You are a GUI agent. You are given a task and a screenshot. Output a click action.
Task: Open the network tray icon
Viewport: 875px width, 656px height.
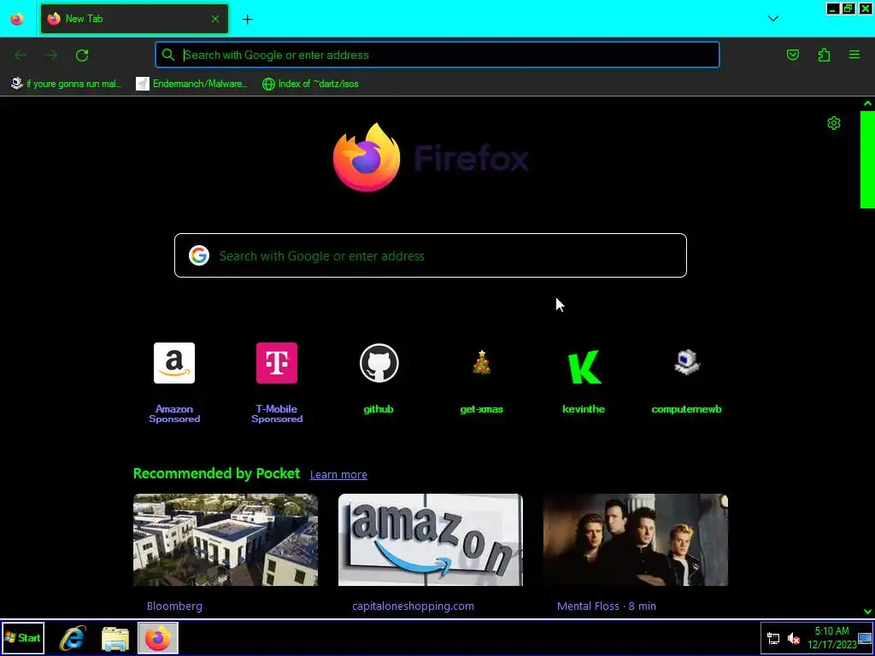[773, 638]
